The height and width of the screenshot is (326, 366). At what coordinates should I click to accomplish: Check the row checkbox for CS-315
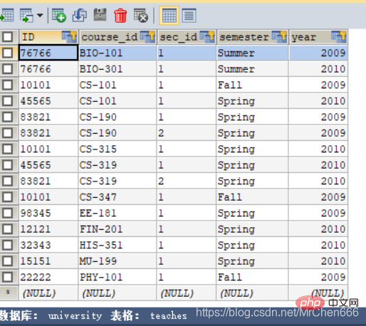pos(8,149)
